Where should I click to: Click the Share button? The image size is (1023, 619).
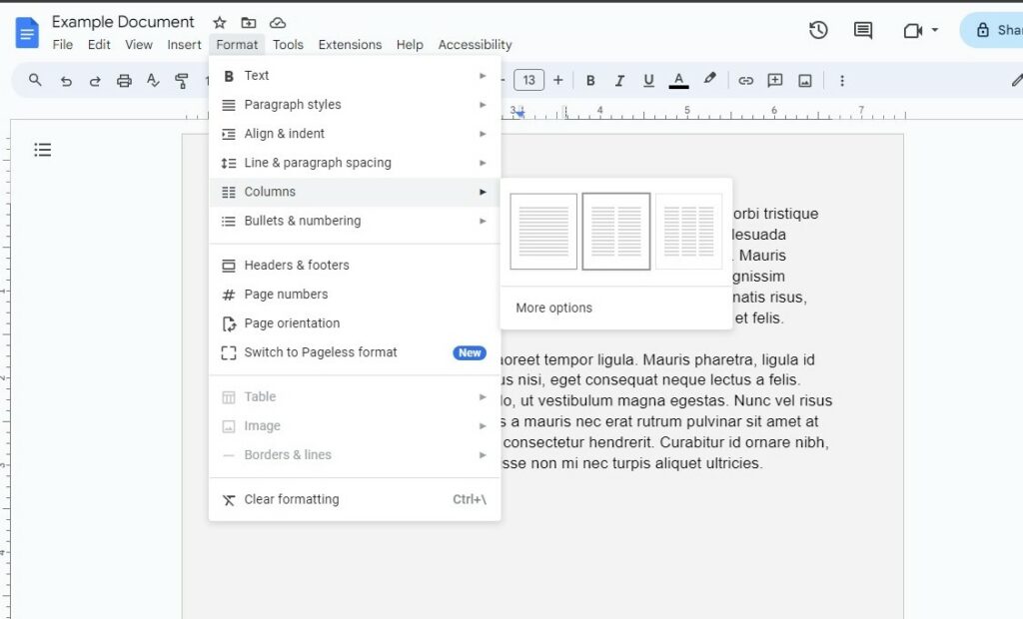pos(999,30)
